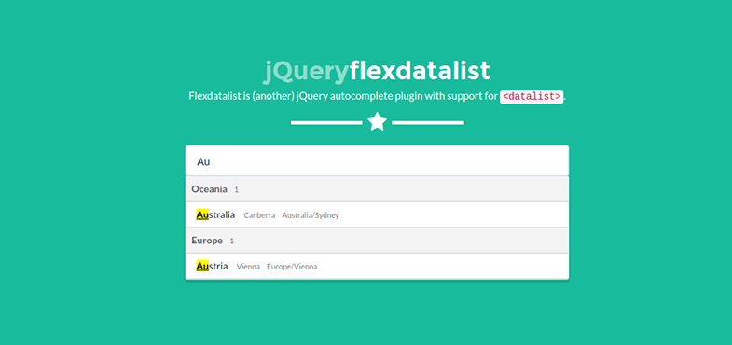Click the search input containing "Au"
This screenshot has height=345, width=732.
click(x=377, y=161)
